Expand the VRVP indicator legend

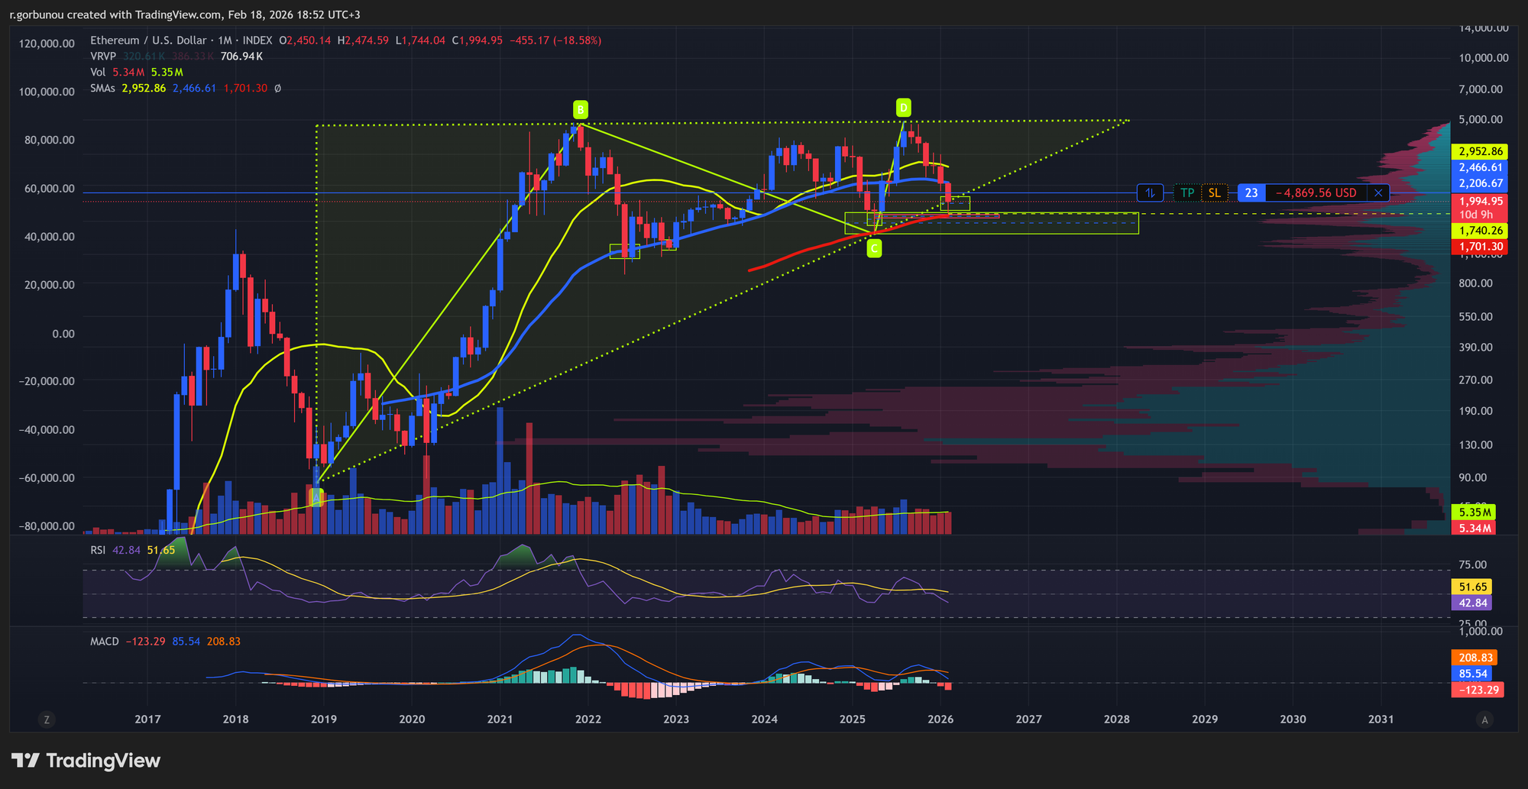pyautogui.click(x=104, y=57)
